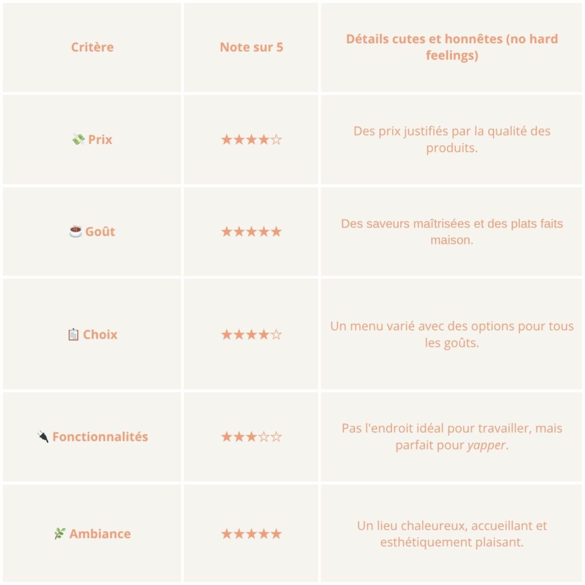Click the coffee cup emoji beside Goût
This screenshot has width=585, height=585.
pyautogui.click(x=75, y=231)
